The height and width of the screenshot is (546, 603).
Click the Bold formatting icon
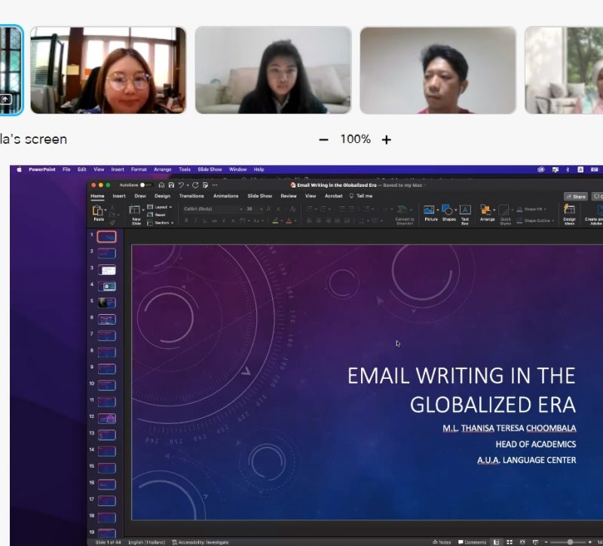pyautogui.click(x=186, y=221)
